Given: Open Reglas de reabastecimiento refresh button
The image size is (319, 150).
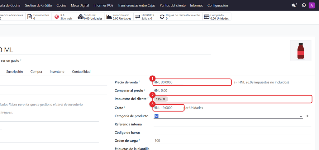Looking at the screenshot, I should click(x=180, y=17).
